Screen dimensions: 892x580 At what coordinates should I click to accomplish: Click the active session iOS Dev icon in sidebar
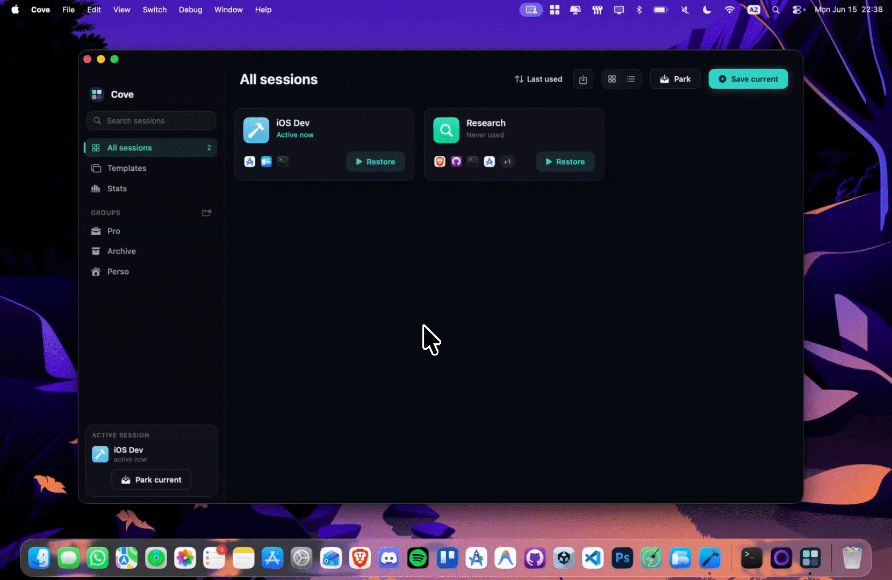[100, 454]
